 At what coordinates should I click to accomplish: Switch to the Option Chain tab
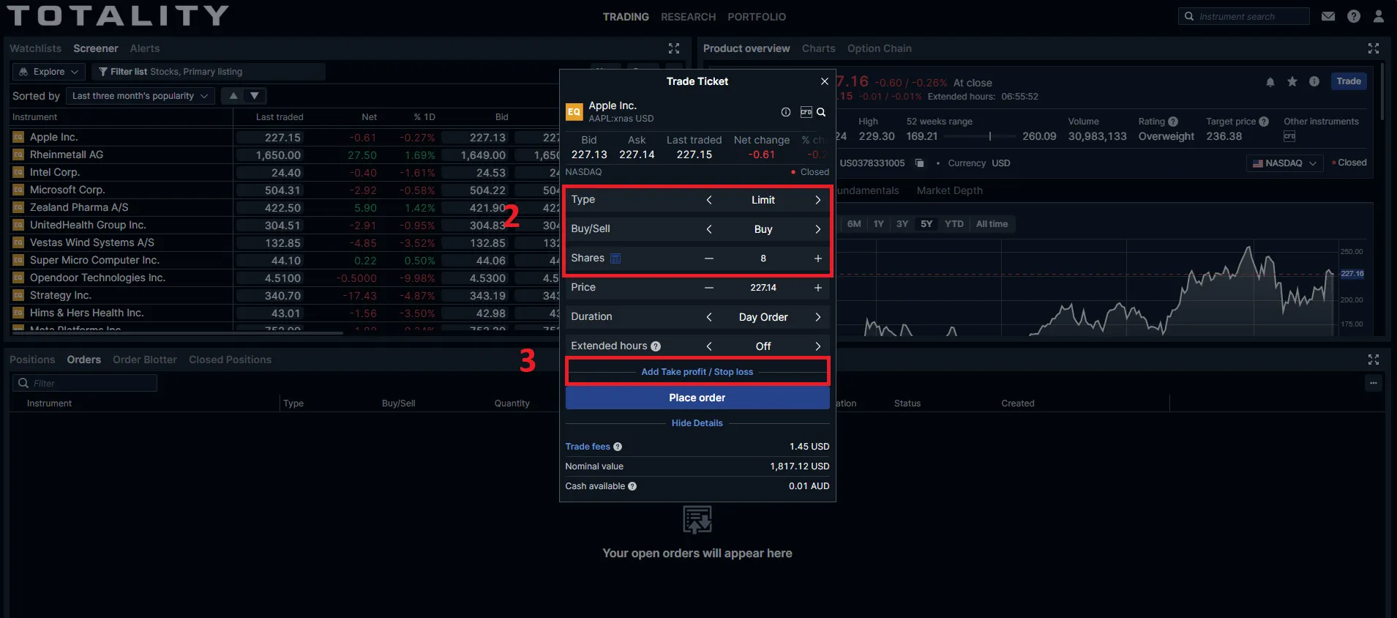879,48
